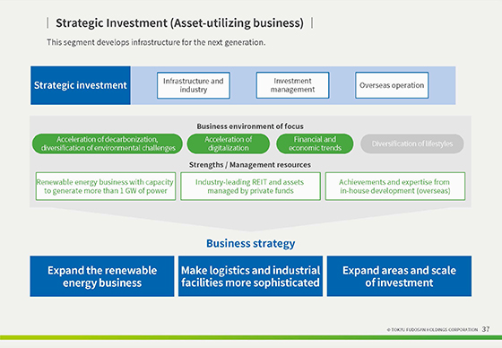Select Expand the renewable energy business block
The height and width of the screenshot is (348, 502).
(102, 276)
